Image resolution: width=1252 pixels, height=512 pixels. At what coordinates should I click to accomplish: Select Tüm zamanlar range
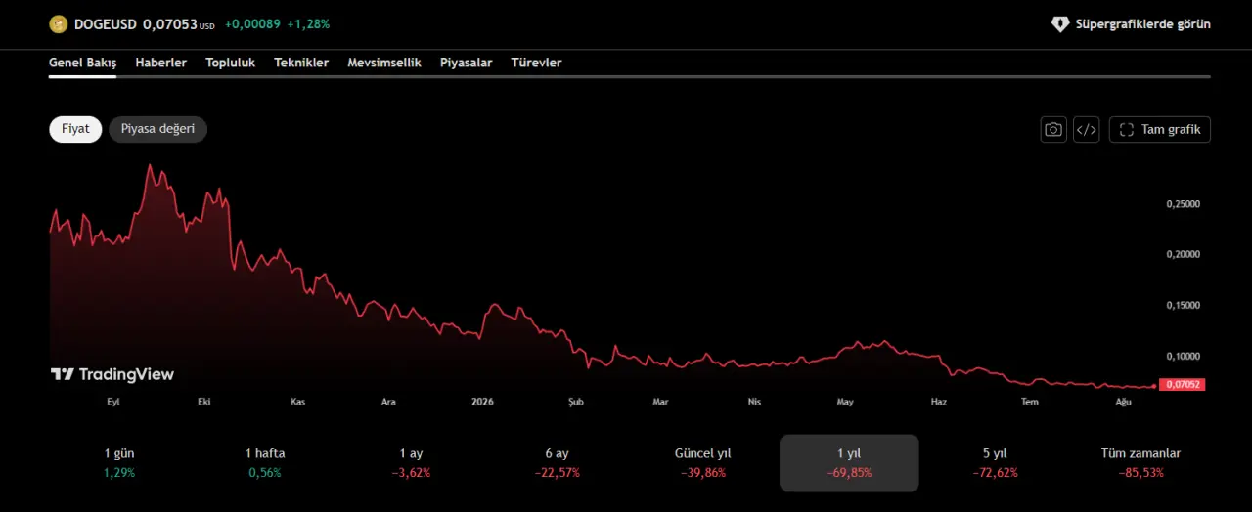[1140, 463]
